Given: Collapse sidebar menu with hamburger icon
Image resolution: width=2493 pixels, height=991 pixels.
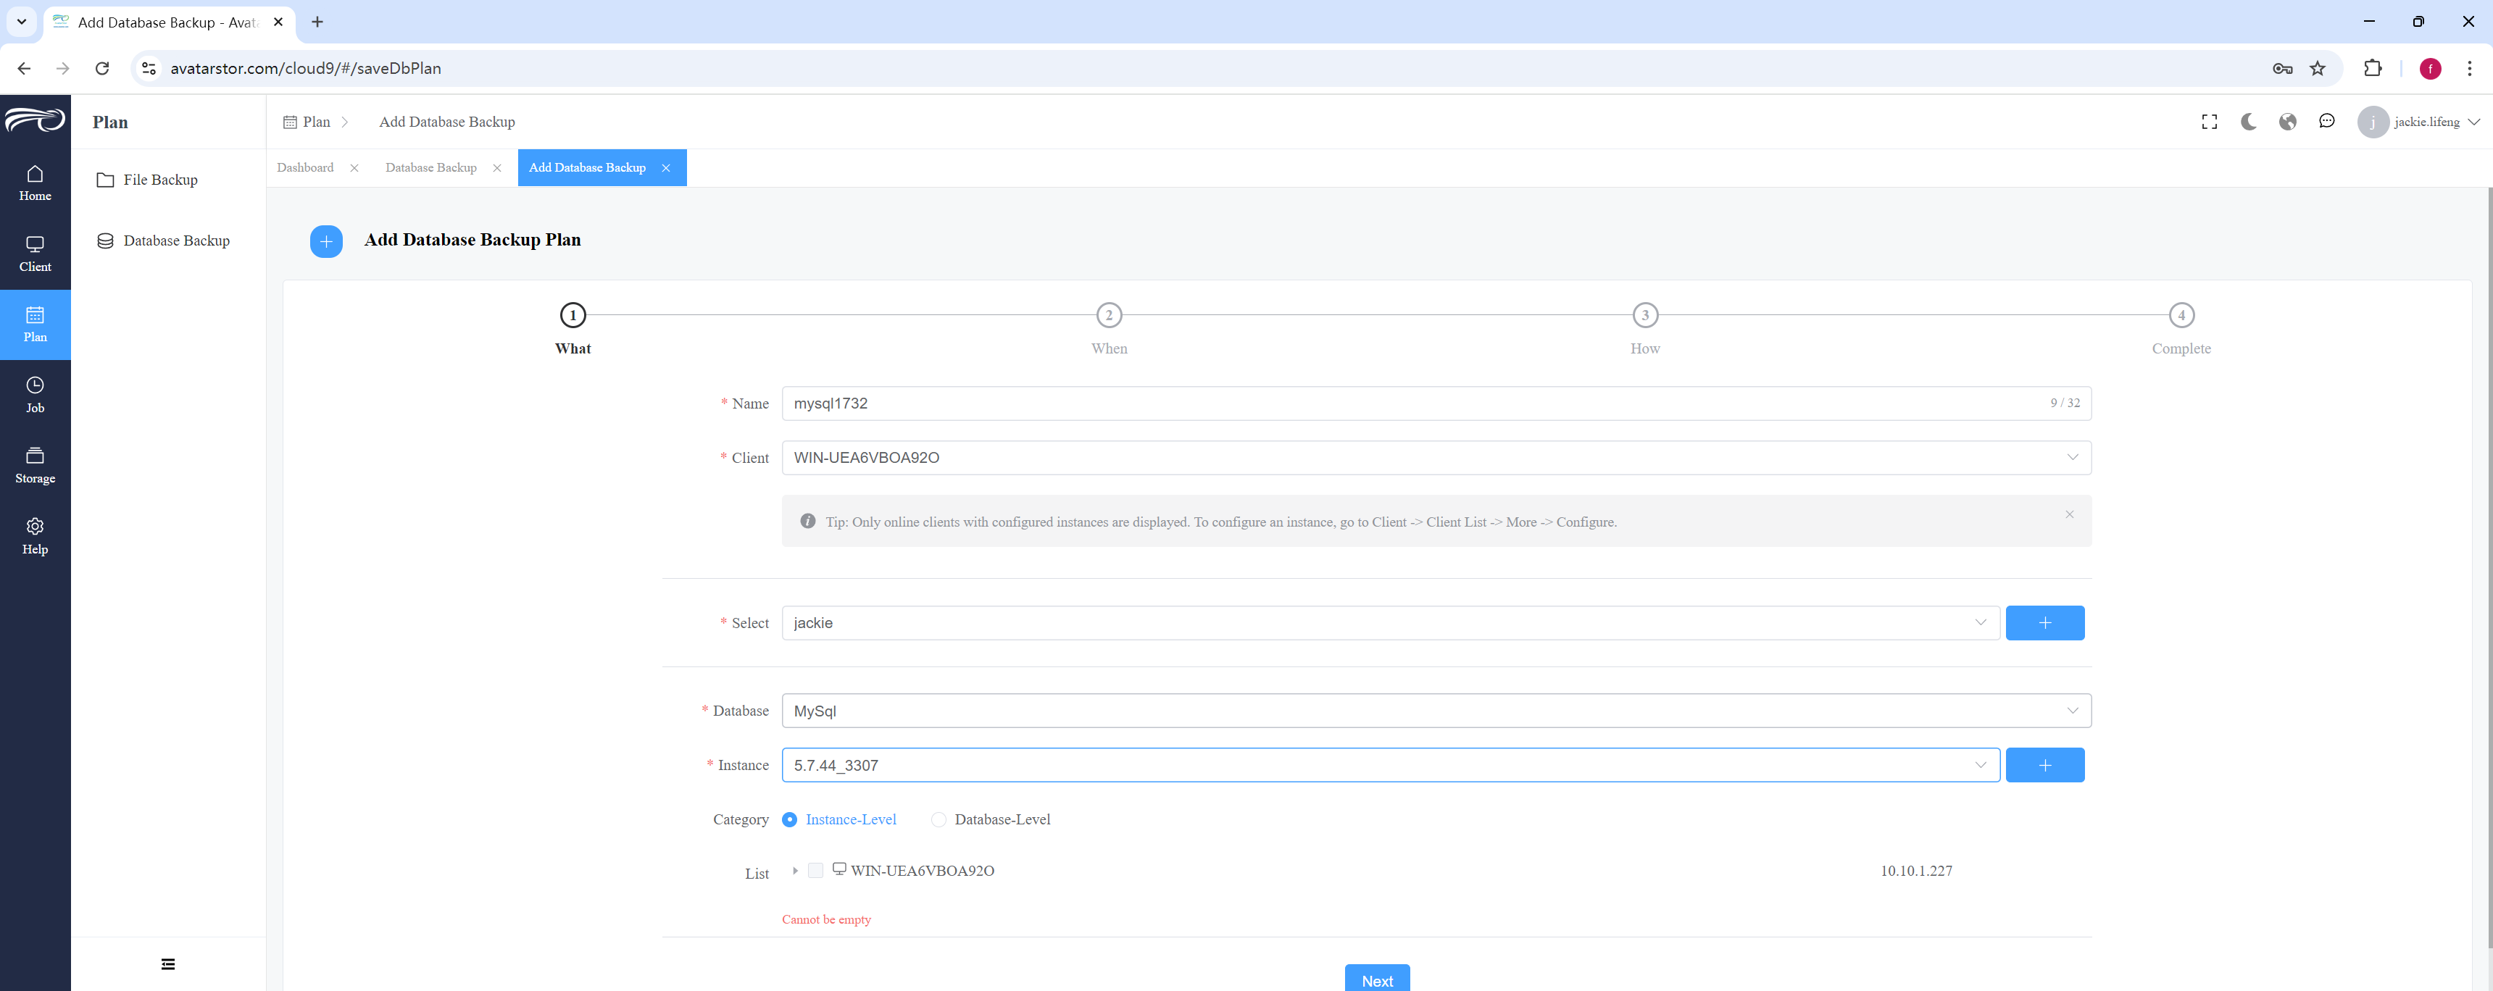Looking at the screenshot, I should click(x=168, y=964).
